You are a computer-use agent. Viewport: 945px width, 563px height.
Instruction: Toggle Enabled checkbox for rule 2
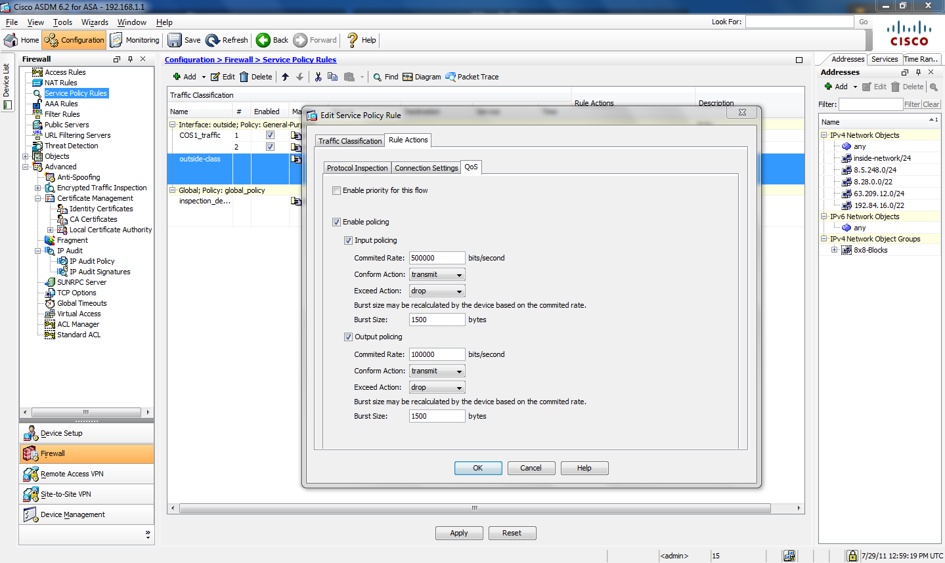coord(270,147)
